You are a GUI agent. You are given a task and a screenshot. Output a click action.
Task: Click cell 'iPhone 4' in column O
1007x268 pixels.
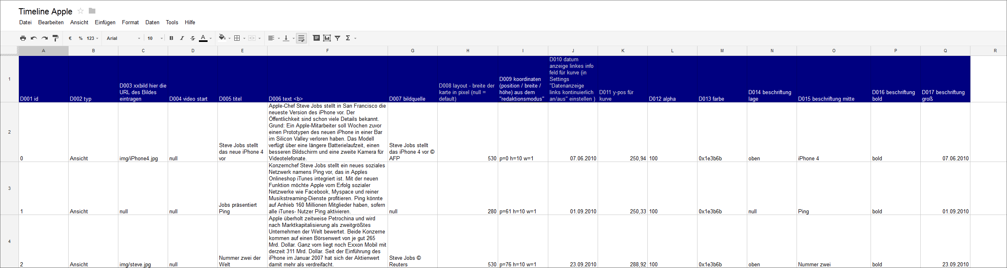tap(834, 132)
